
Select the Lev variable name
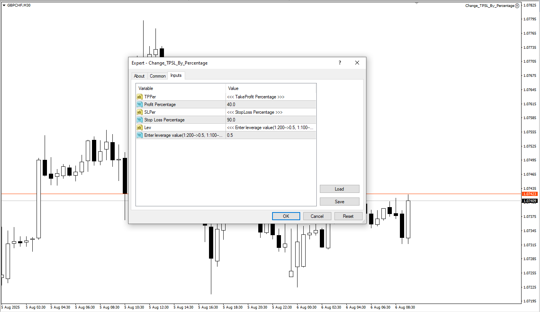[147, 128]
